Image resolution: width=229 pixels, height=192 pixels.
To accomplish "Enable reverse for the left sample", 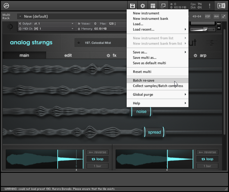I will (x=97, y=152).
